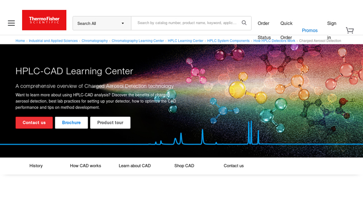This screenshot has width=363, height=204.
Task: Open How HPLC Detectors Work breadcrumb
Action: (275, 41)
